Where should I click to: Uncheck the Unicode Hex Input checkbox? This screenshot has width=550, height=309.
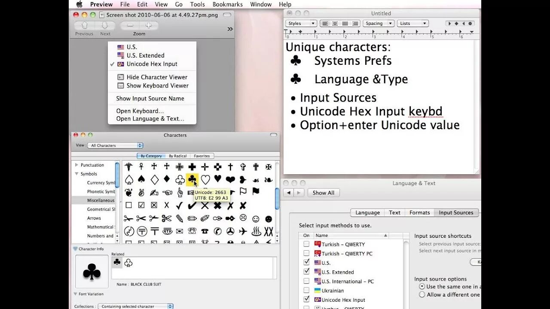[306, 300]
